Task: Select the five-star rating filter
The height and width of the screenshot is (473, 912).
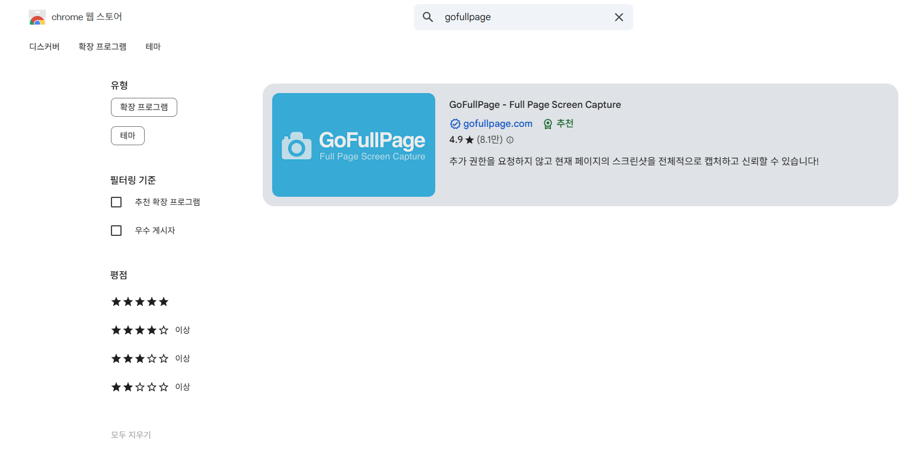Action: tap(140, 302)
